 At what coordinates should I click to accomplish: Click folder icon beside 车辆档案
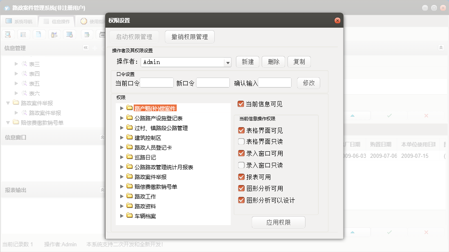[x=130, y=215]
